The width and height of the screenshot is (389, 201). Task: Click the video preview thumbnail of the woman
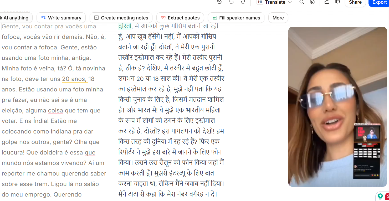337,107
